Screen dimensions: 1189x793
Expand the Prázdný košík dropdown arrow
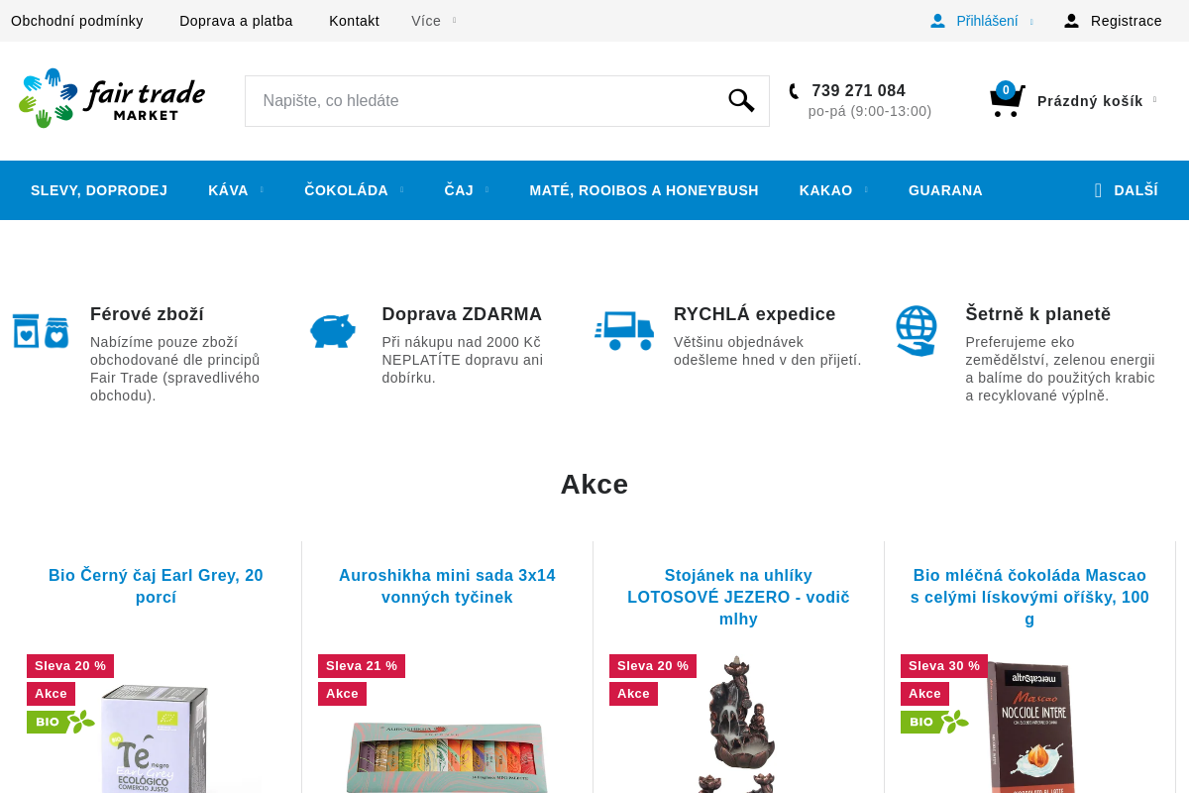[x=1154, y=100]
